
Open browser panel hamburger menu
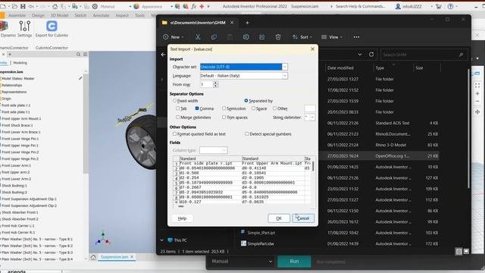[x=86, y=54]
